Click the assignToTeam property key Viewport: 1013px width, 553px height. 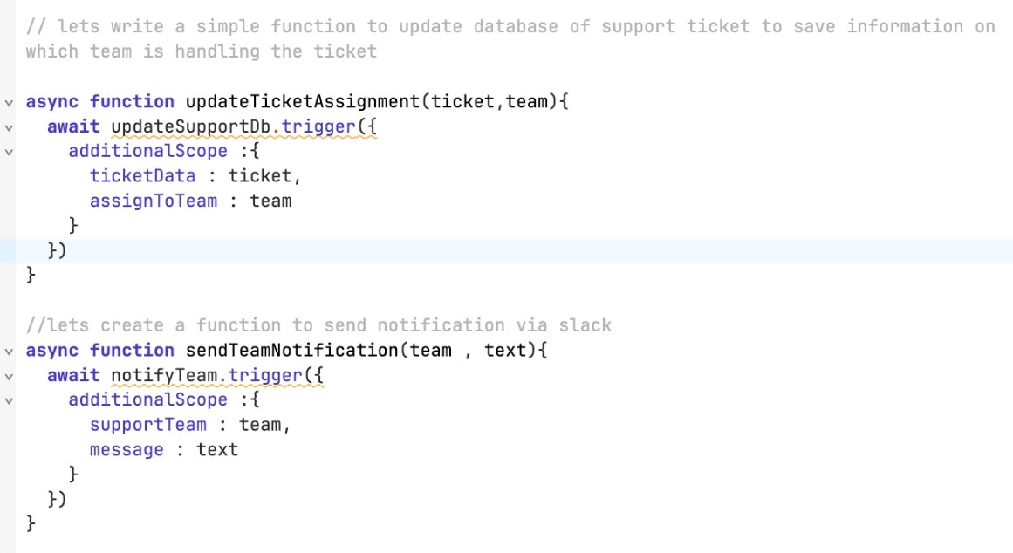(154, 201)
